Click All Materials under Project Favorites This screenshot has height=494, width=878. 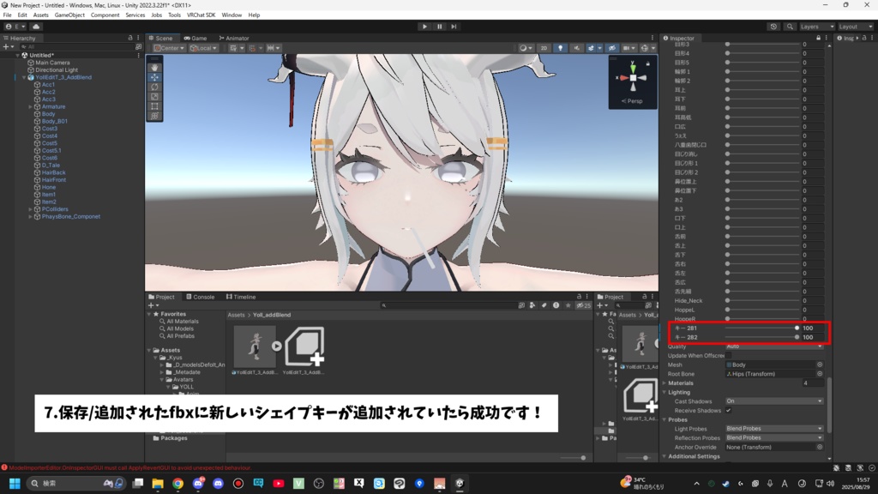(183, 321)
